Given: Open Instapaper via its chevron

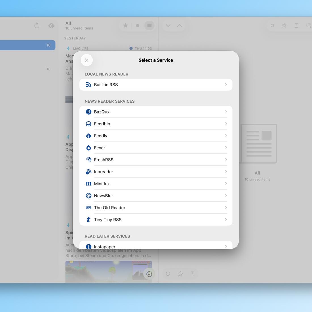Looking at the screenshot, I should point(226,247).
